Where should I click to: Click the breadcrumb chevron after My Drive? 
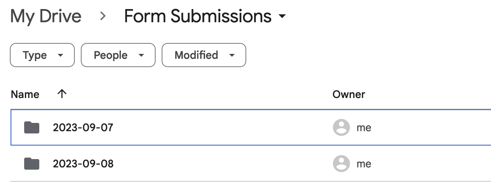point(103,17)
